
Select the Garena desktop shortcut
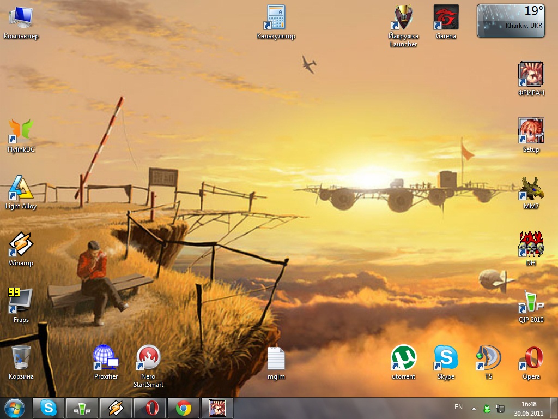coord(446,22)
